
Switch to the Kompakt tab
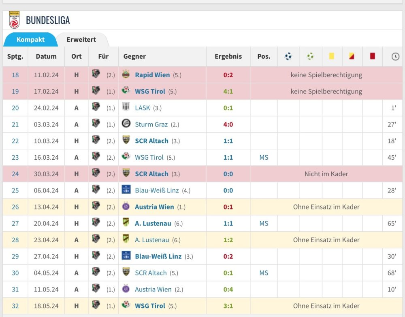(x=31, y=40)
